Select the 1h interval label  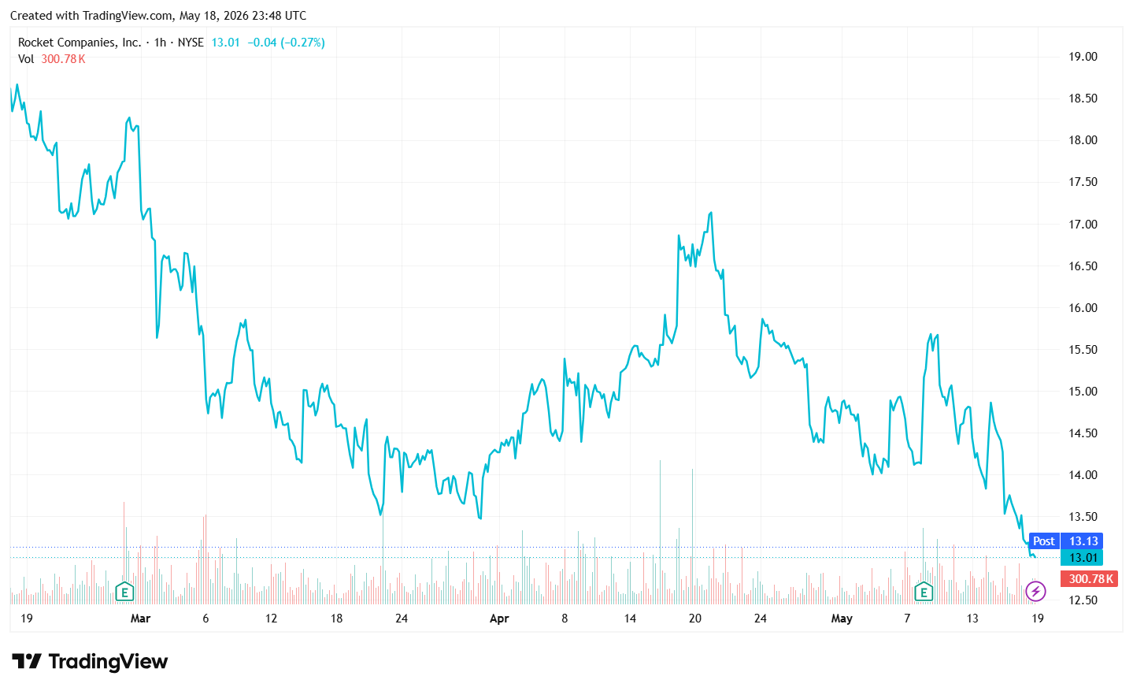[161, 43]
